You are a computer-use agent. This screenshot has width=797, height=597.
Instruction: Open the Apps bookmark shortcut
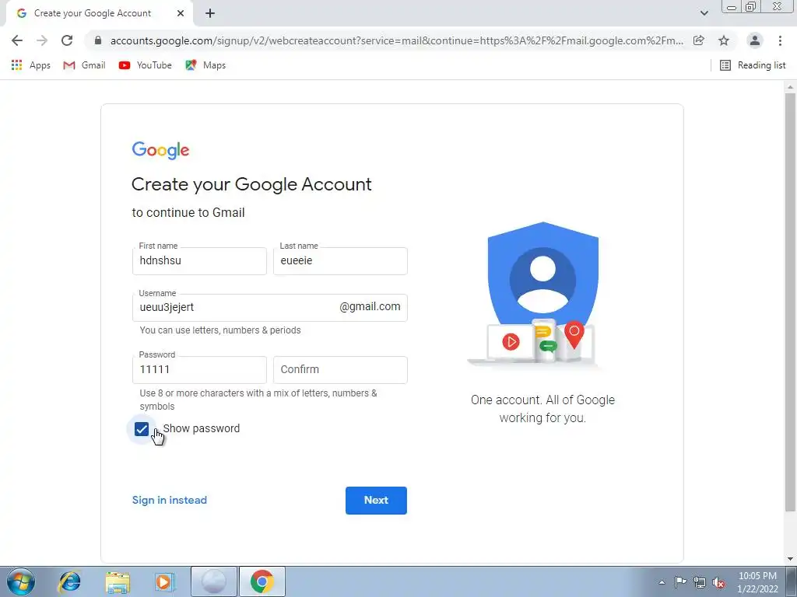[x=31, y=65]
